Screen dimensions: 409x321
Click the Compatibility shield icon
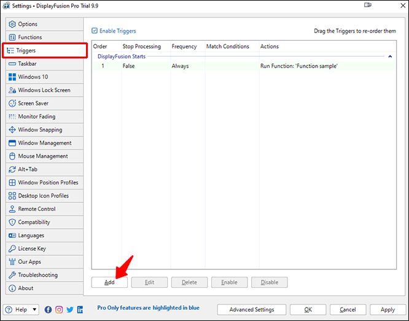tap(12, 222)
